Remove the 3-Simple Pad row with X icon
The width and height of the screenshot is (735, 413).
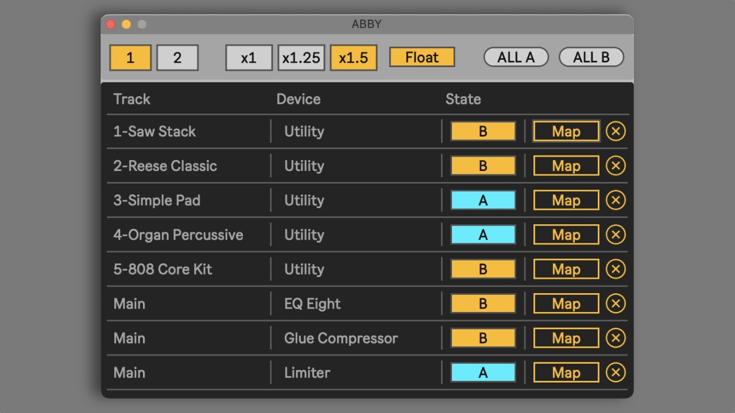616,200
